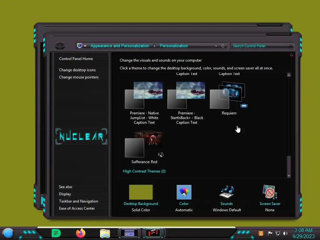The image size is (320, 240).
Task: Click the Start orb button
Action: click(x=8, y=233)
